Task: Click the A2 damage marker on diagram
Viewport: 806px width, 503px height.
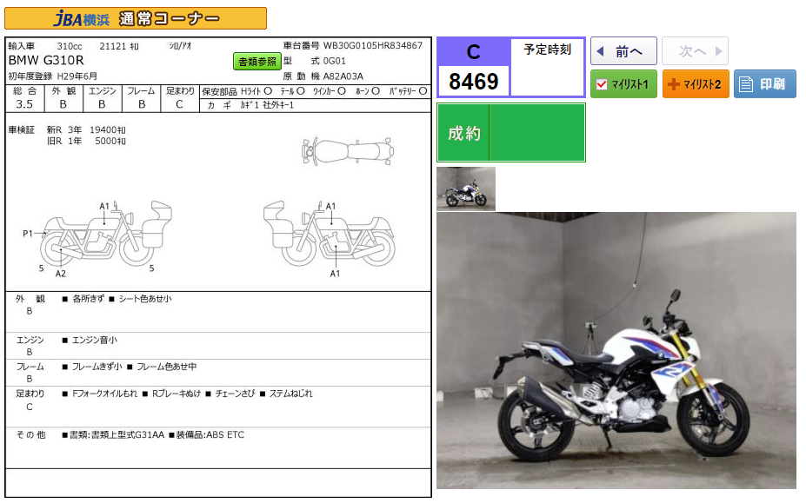Action: pos(61,274)
